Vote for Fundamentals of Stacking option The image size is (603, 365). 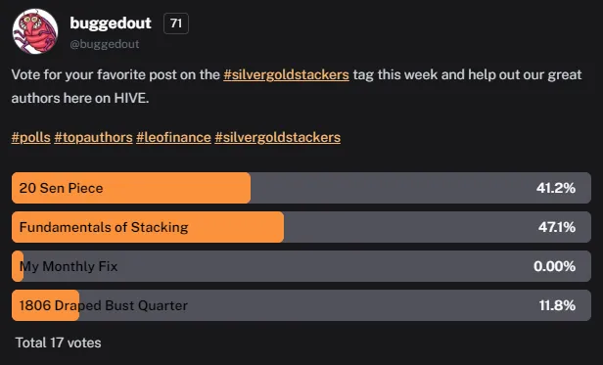pos(301,227)
